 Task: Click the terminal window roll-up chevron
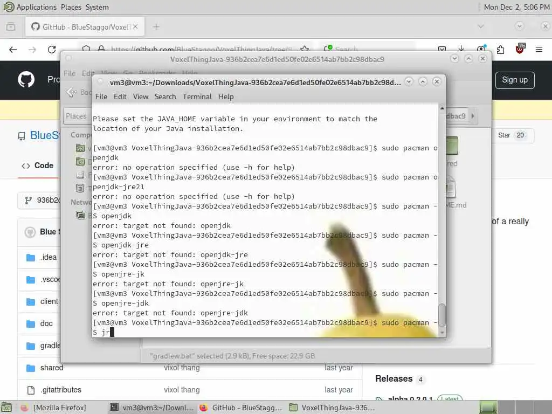[x=409, y=82]
